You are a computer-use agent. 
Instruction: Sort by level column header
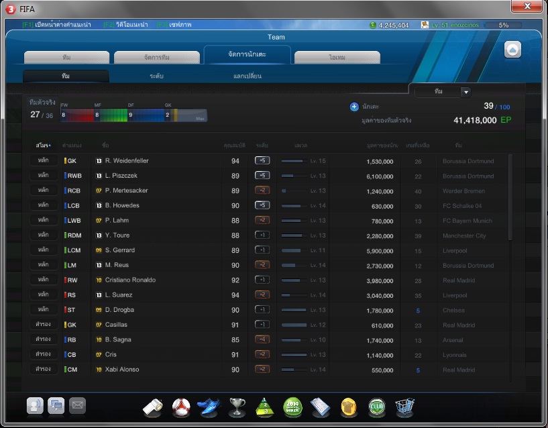click(300, 145)
